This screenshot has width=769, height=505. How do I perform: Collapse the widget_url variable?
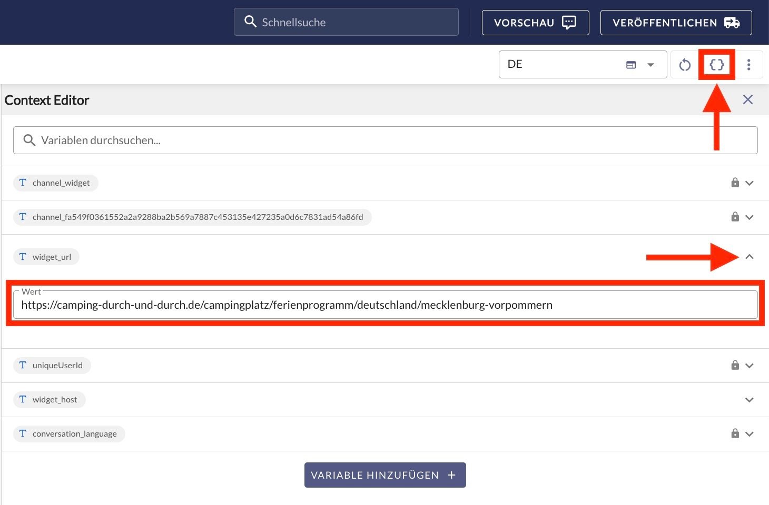[x=750, y=257]
